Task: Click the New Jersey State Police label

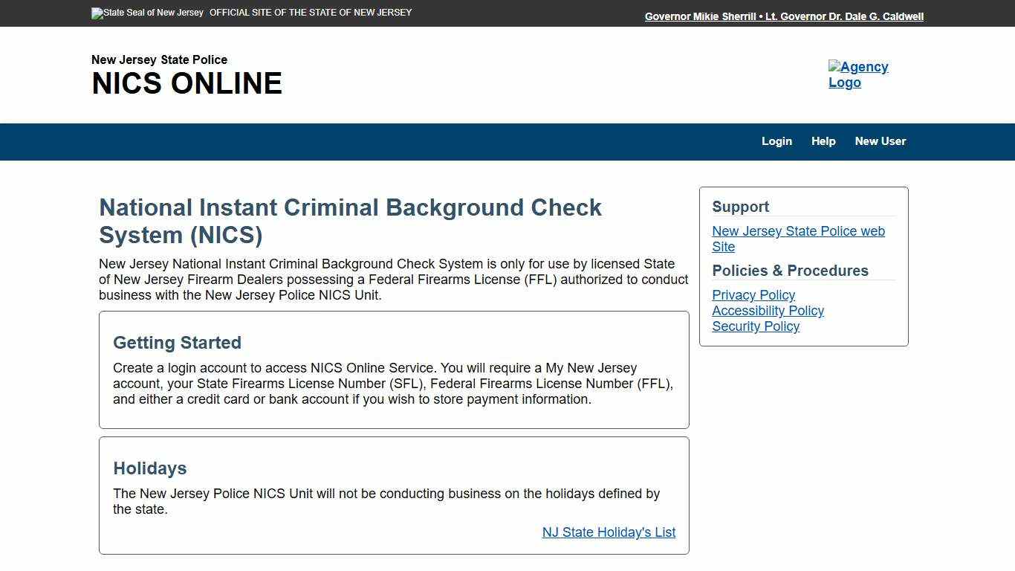Action: (x=158, y=59)
